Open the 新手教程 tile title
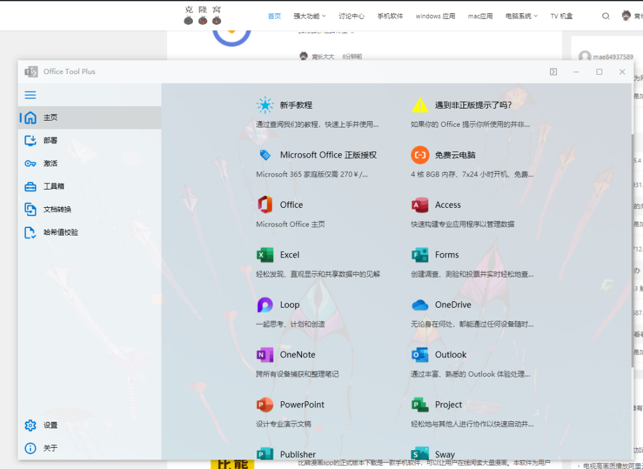 click(x=296, y=105)
